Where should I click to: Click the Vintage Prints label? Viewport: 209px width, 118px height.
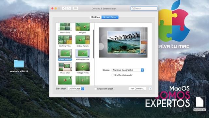click(x=83, y=73)
